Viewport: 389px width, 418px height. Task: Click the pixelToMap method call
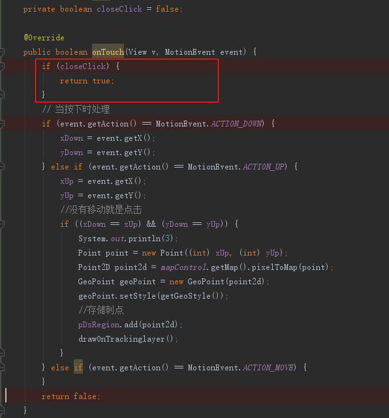(x=274, y=267)
